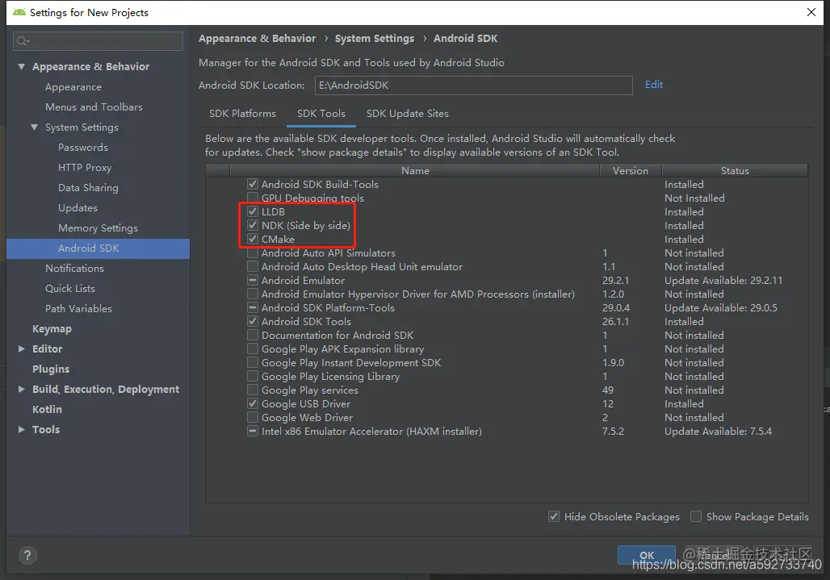The width and height of the screenshot is (830, 580).
Task: Enable Show Package Details
Action: click(x=696, y=516)
